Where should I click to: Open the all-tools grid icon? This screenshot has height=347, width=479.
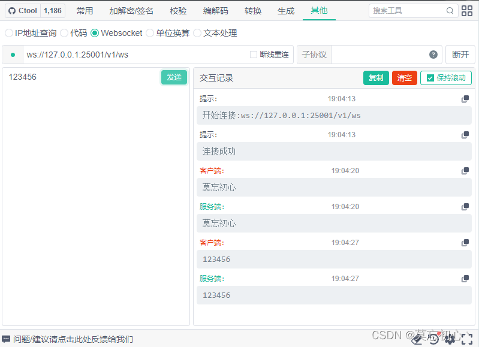pos(467,11)
